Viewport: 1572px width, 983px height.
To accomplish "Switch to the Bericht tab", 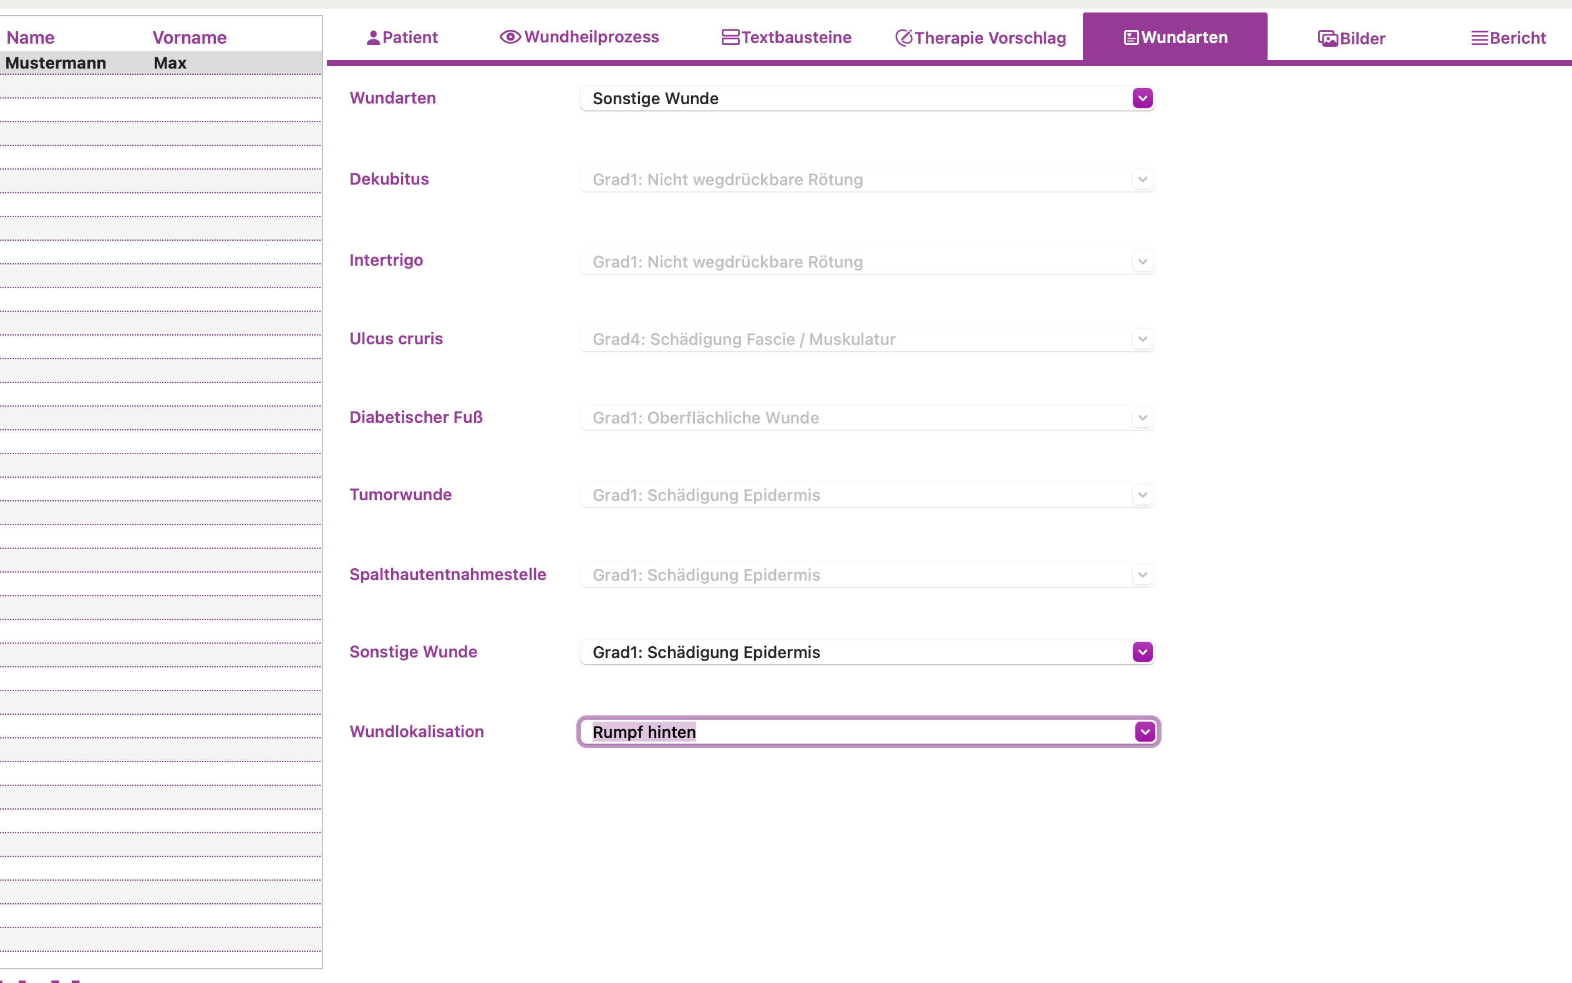I will 1508,37.
